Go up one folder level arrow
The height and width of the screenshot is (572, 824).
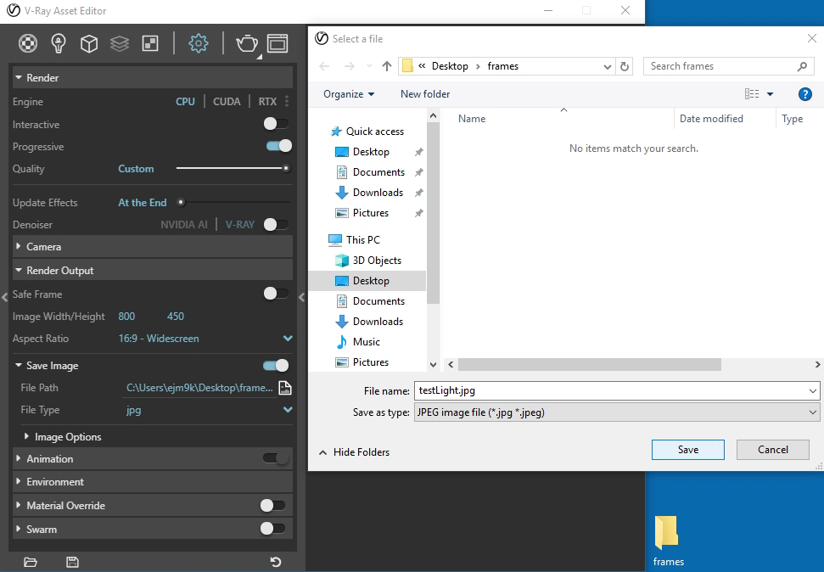(x=387, y=66)
